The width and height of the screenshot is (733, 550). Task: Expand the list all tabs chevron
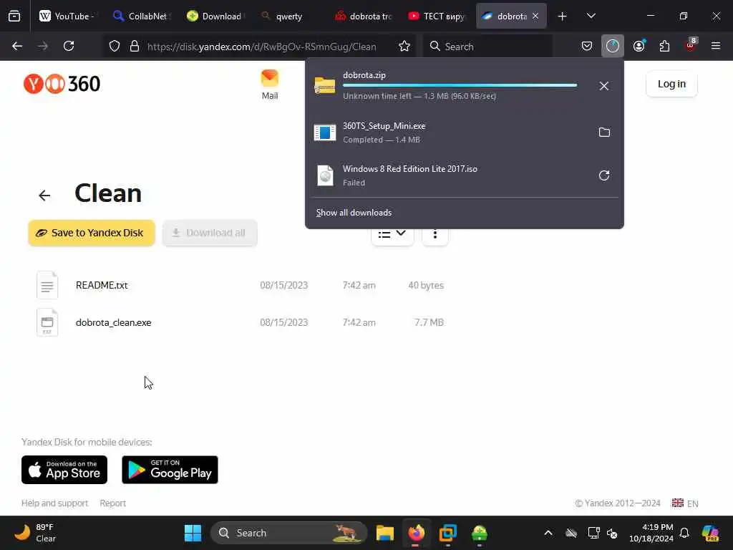591,16
